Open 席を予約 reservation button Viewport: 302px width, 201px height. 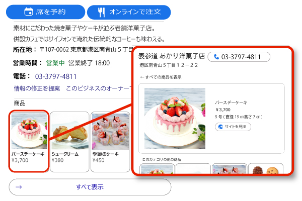pyautogui.click(x=45, y=12)
